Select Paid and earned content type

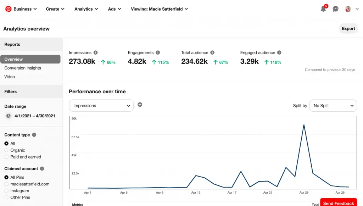point(6,157)
